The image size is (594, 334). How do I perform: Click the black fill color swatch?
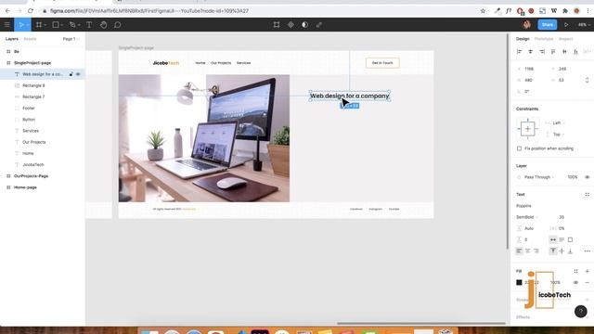[519, 282]
